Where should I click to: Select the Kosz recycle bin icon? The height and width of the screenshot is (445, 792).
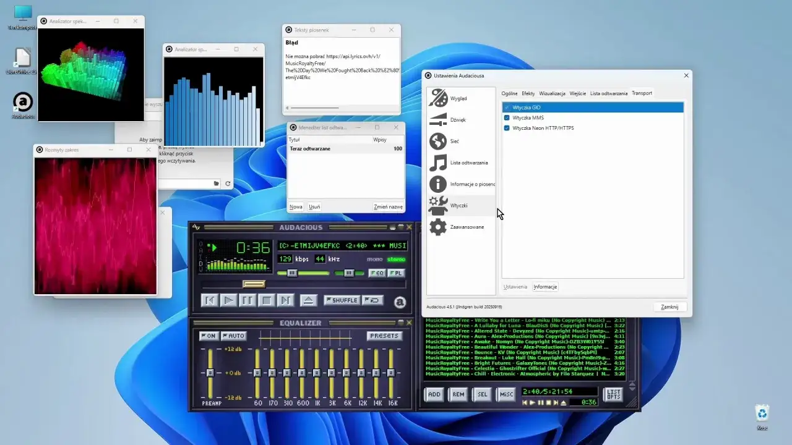(x=762, y=417)
